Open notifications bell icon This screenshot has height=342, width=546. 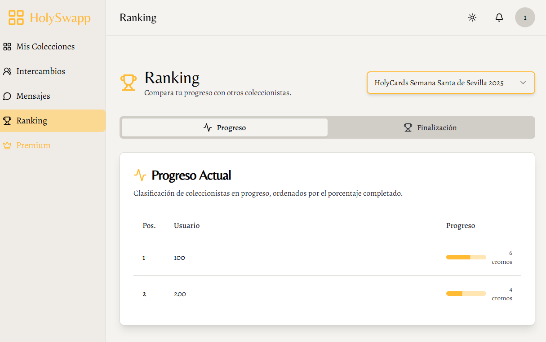click(499, 18)
